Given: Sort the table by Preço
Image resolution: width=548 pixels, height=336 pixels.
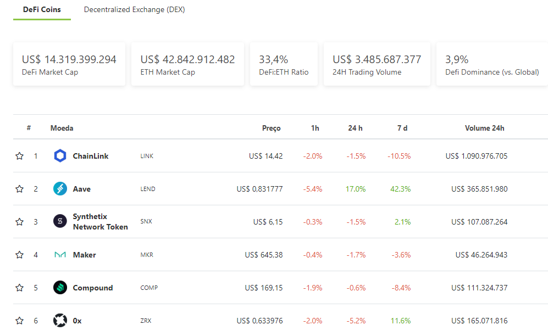Looking at the screenshot, I should [271, 128].
